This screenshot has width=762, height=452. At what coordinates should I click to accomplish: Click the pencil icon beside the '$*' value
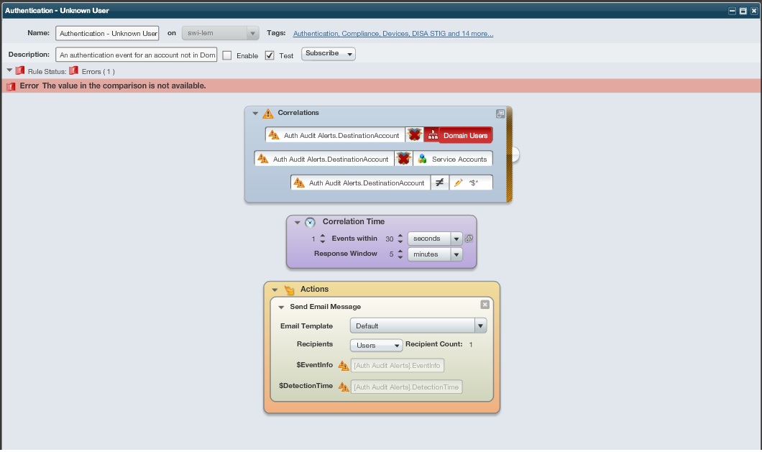tap(458, 183)
